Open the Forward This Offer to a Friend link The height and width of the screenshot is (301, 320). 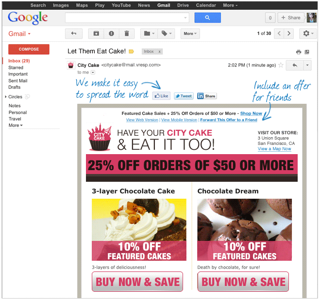(229, 120)
